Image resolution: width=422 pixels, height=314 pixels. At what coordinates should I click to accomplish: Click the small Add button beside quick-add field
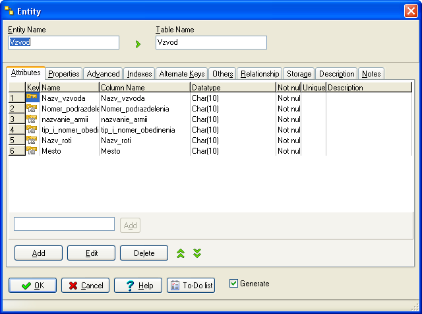tap(131, 225)
